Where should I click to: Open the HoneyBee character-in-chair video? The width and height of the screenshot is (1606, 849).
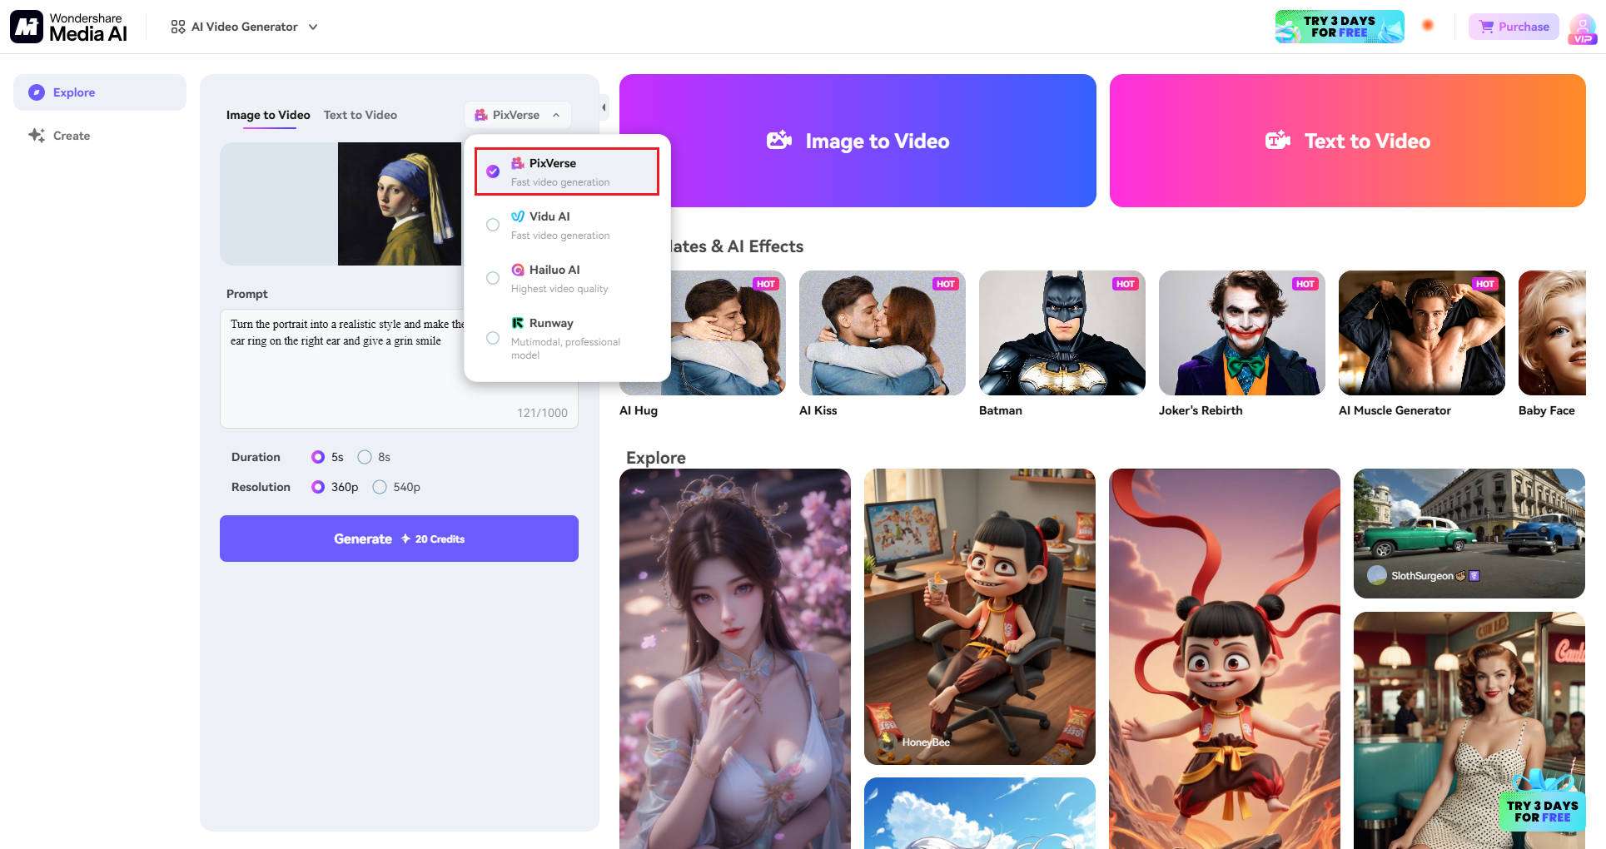point(980,617)
